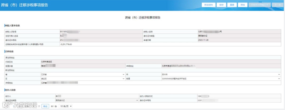Click the new 详细地址 field starting 江苏省
Viewport: 285px width, 110px height.
tap(161, 83)
